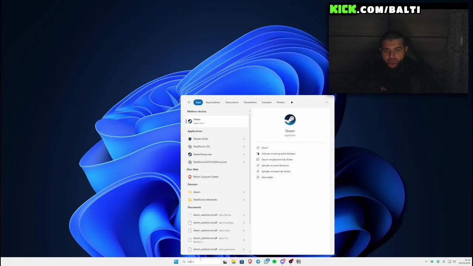Expand the SteelSeries Moments folder chevron
Viewport: 473px width, 266px height.
[244, 200]
